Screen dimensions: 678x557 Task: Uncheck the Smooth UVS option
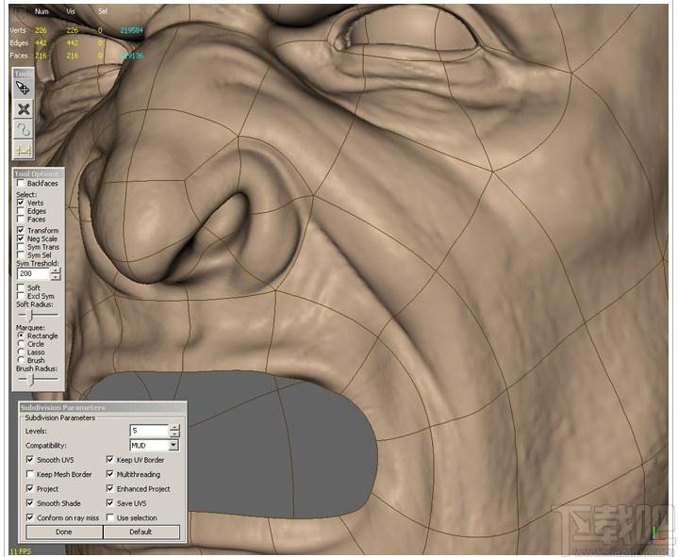pyautogui.click(x=30, y=460)
